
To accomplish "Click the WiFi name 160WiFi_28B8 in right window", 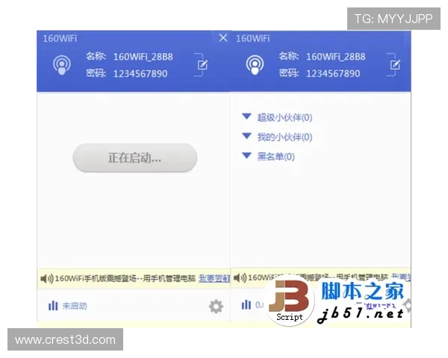I will (336, 57).
